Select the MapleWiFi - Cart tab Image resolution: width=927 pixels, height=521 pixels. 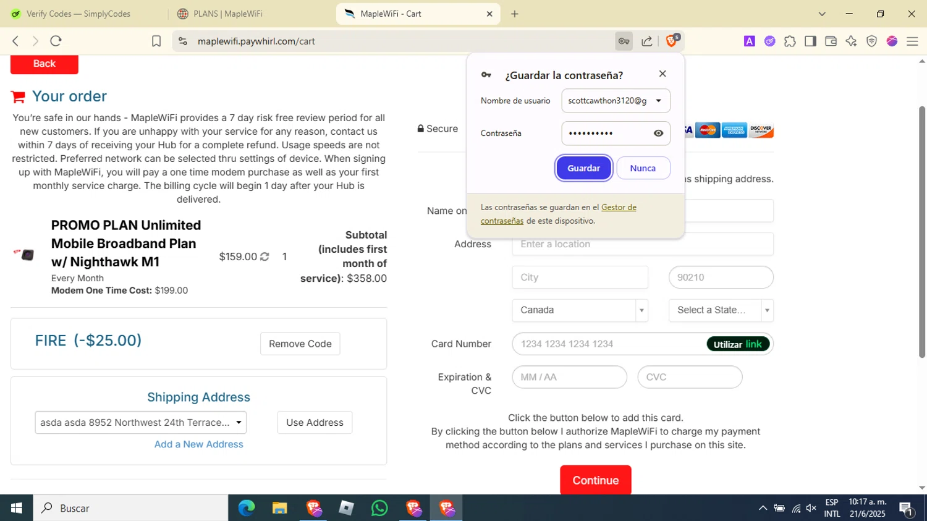click(418, 14)
